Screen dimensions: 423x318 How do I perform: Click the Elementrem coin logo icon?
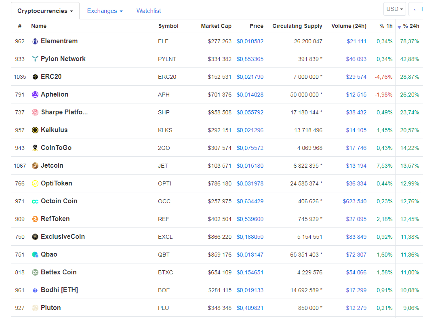(x=35, y=41)
